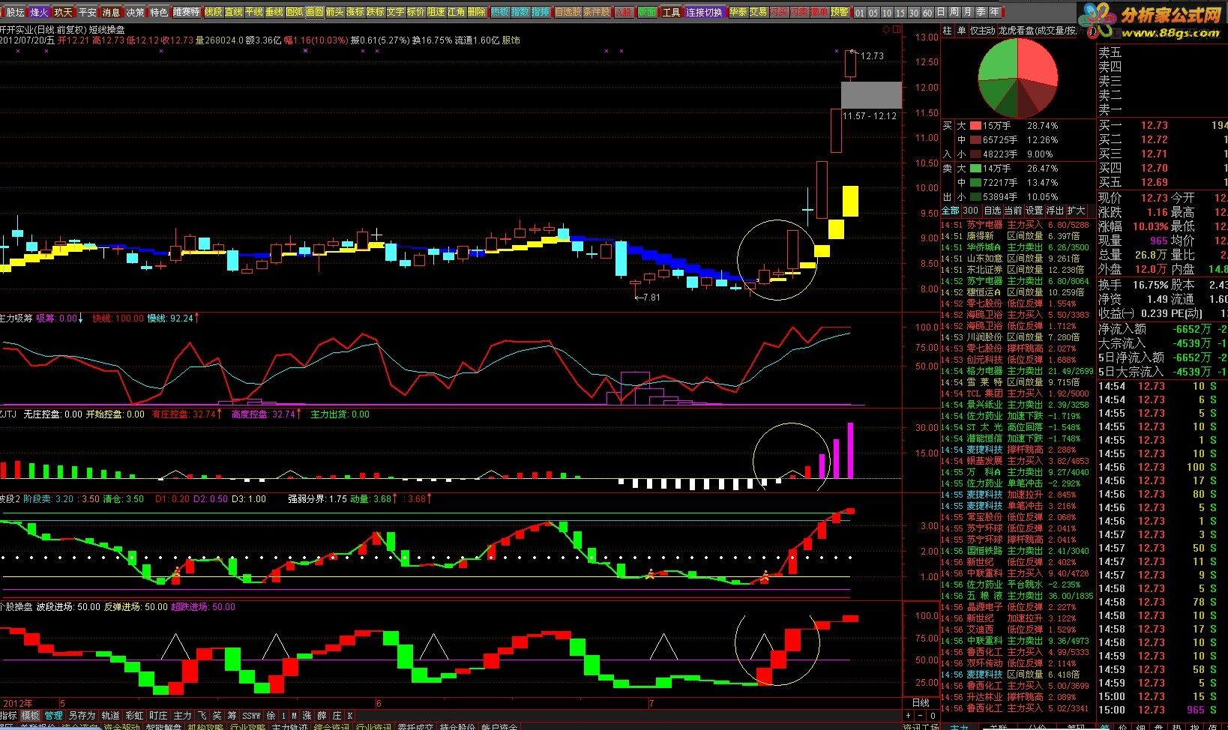1228x730 pixels.
Task: Click the 删除 delete drawing tool
Action: tap(476, 12)
